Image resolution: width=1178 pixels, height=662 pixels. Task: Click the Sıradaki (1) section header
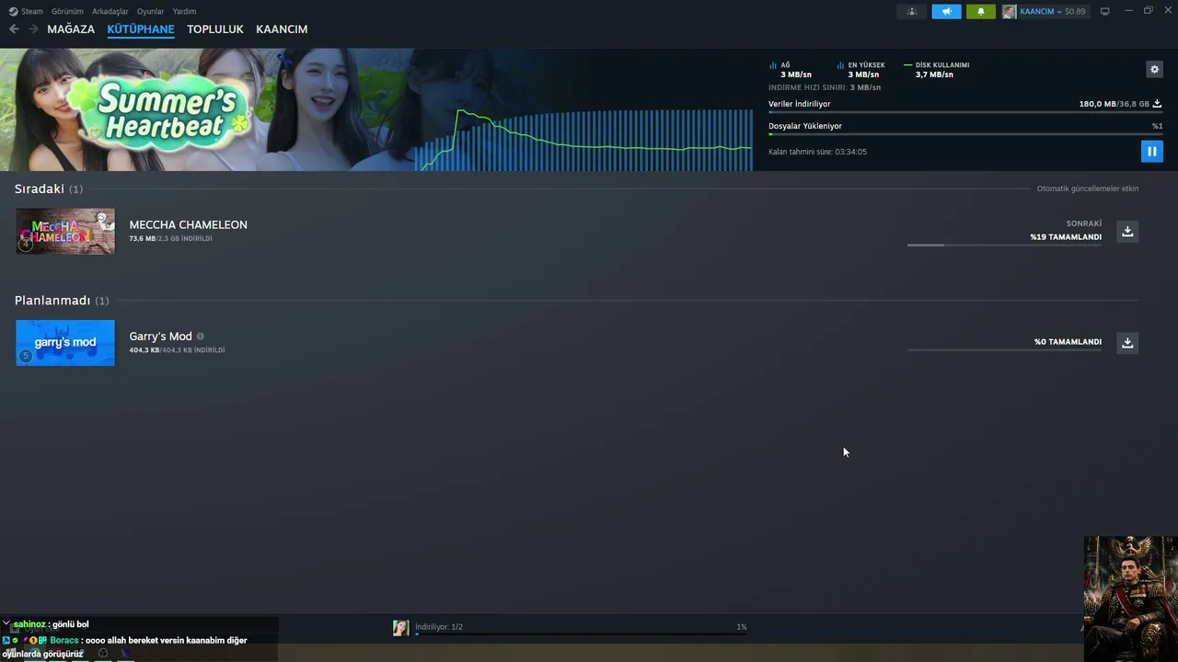coord(49,188)
